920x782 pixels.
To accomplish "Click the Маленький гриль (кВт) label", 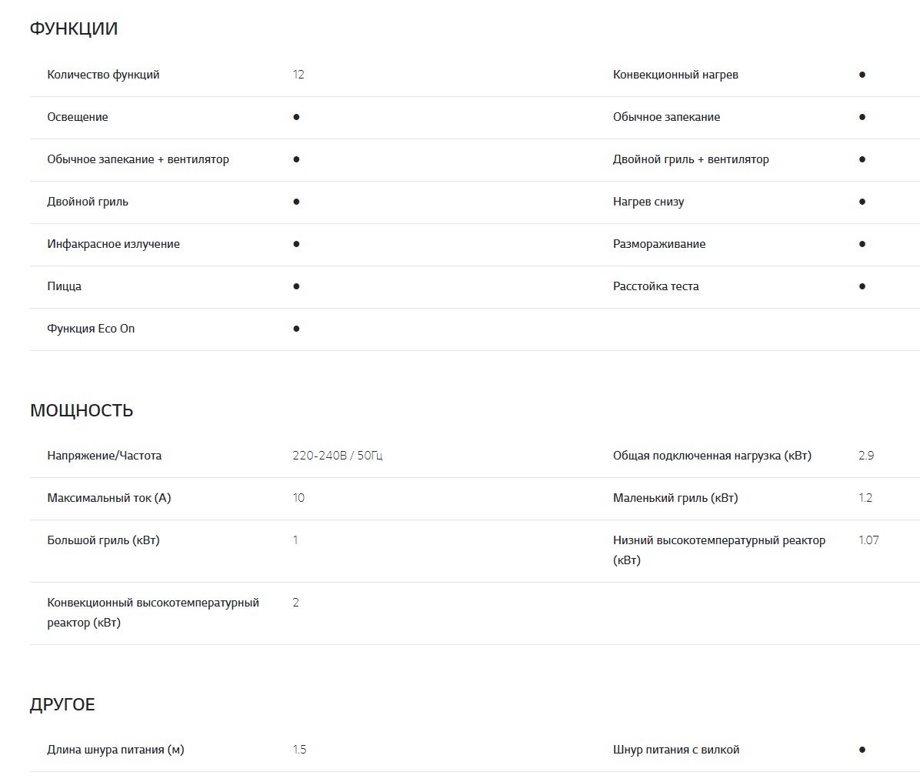I will [x=675, y=498].
